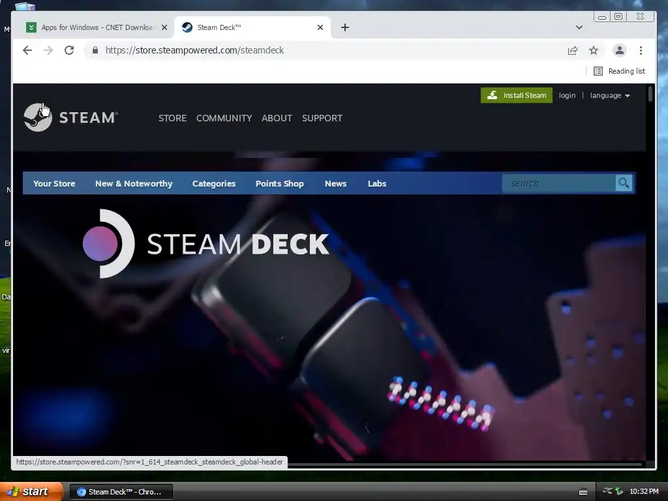Click the browser back arrow
668x501 pixels.
pos(27,50)
